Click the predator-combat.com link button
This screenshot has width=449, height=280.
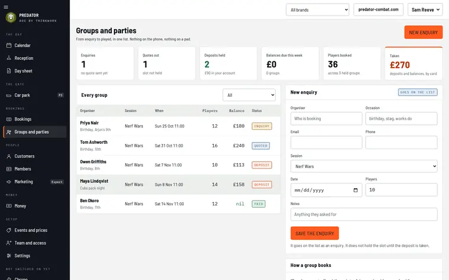click(x=378, y=9)
